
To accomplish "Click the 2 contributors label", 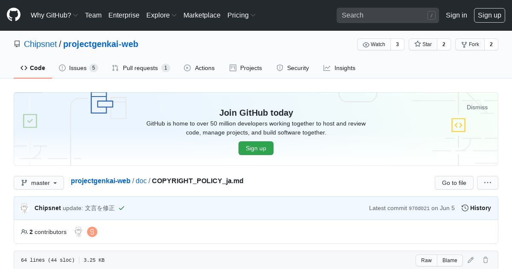I will 44,232.
